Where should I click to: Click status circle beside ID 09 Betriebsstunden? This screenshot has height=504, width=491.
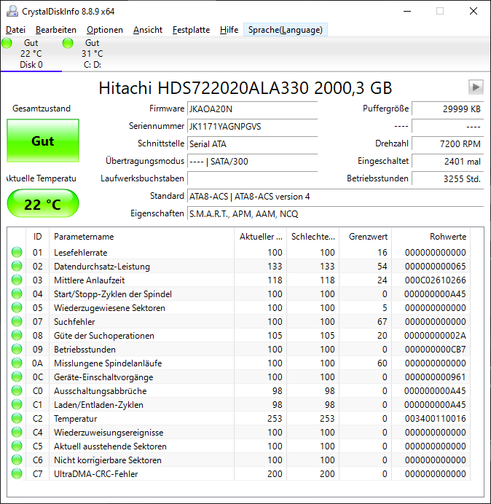tap(17, 349)
